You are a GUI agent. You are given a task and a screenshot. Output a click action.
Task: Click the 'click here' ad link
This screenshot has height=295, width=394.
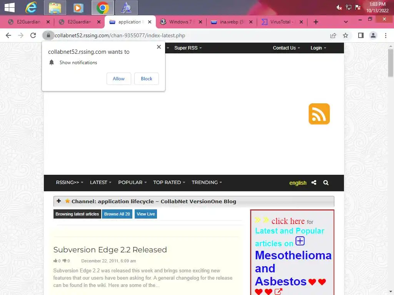pos(288,221)
